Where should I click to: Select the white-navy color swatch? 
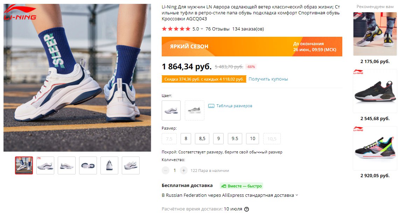pyautogui.click(x=171, y=110)
